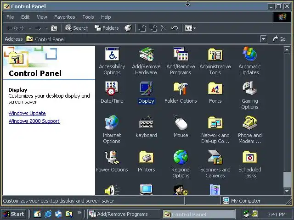Click the Forward arrow button
The image size is (294, 220).
point(38,28)
